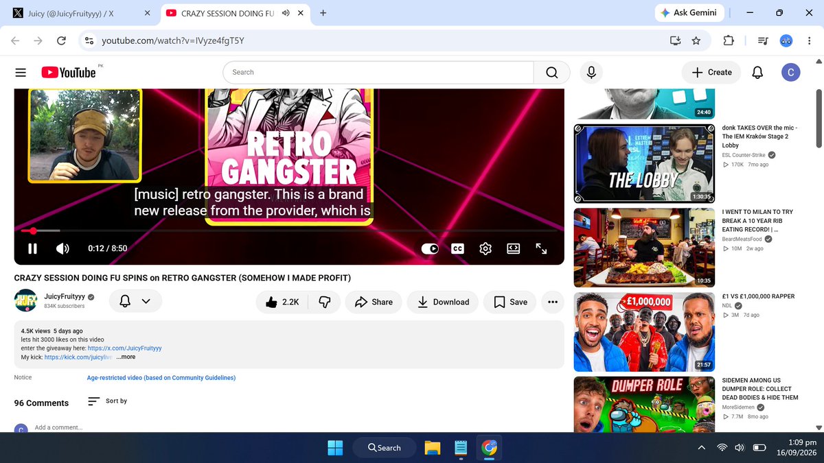824x463 pixels.
Task: Mute the video volume
Action: pyautogui.click(x=62, y=248)
